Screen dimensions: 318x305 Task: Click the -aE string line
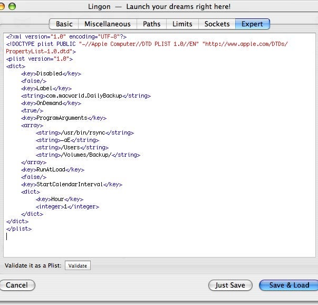click(68, 140)
